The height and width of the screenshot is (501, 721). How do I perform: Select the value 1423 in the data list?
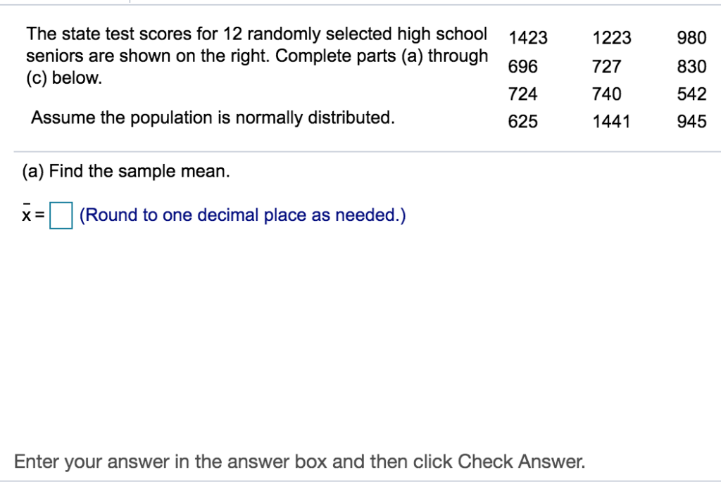click(x=529, y=38)
